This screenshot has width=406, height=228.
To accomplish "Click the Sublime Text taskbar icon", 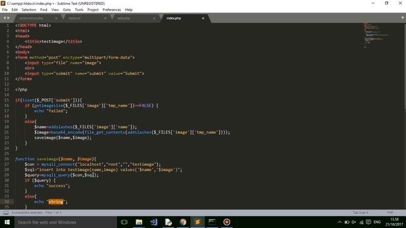I will [x=197, y=222].
